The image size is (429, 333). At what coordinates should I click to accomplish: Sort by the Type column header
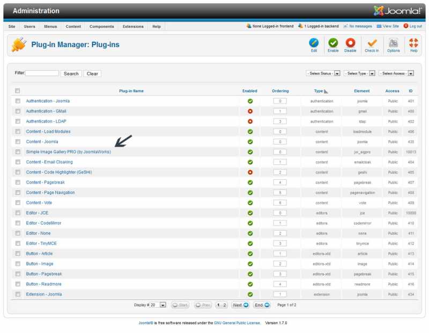(321, 91)
